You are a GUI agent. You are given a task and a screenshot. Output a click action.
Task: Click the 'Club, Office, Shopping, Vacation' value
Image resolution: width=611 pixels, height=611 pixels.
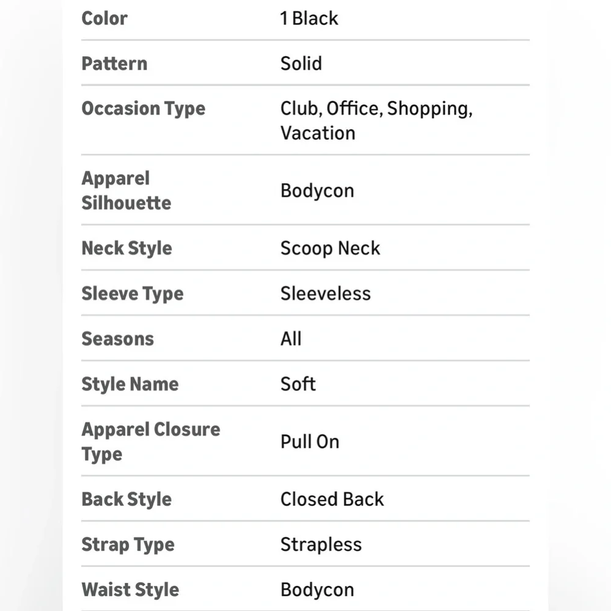(x=376, y=120)
